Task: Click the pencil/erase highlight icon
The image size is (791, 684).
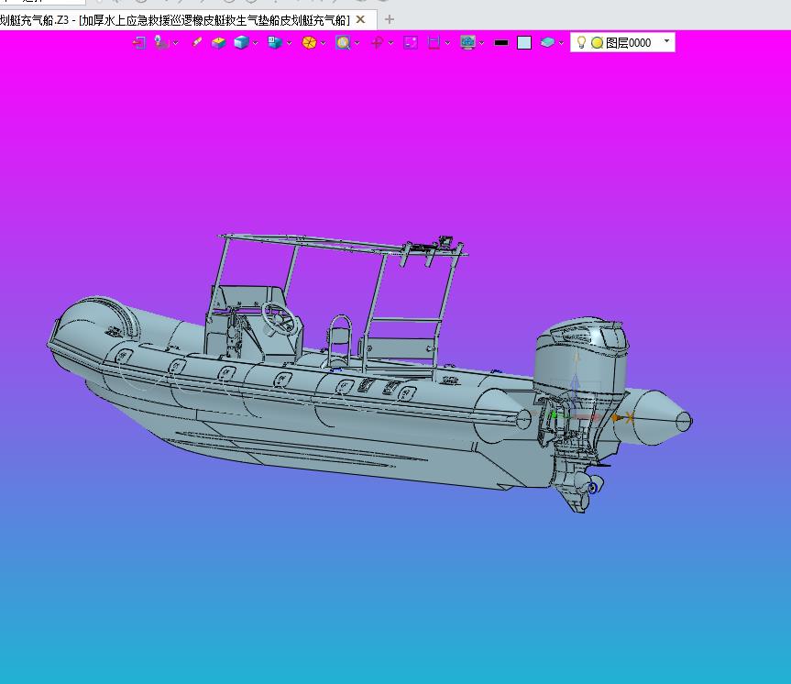Action: 197,43
